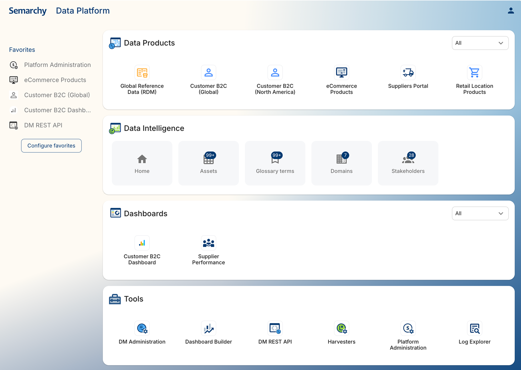This screenshot has height=370, width=521.
Task: Launch DM Administration tool icon
Action: (142, 328)
